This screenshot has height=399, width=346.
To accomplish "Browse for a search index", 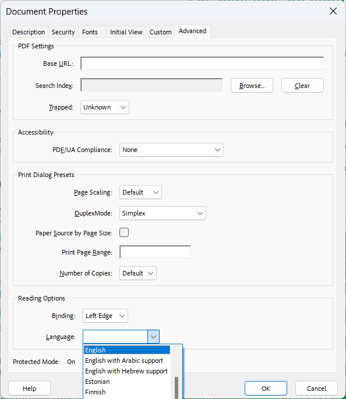I will pyautogui.click(x=252, y=86).
